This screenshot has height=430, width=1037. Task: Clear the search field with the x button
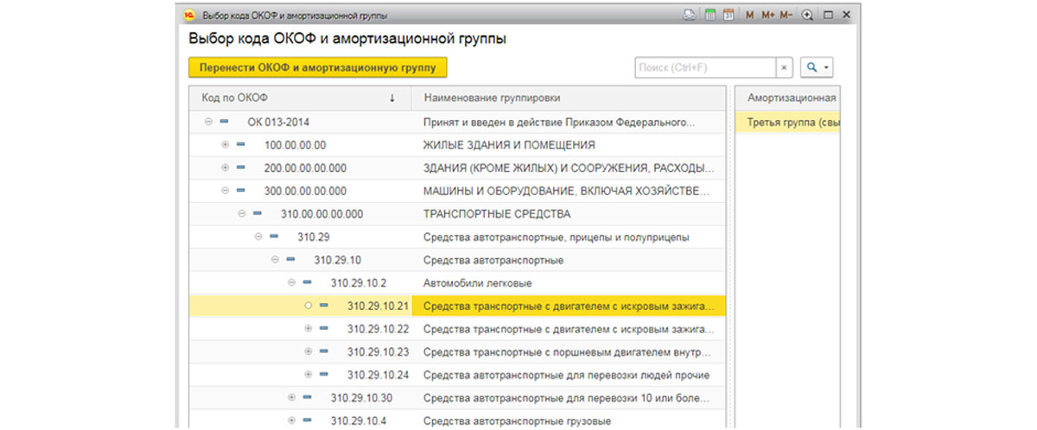784,67
